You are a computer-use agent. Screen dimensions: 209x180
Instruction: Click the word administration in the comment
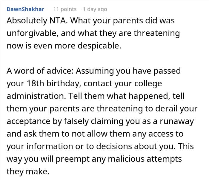click(x=36, y=96)
